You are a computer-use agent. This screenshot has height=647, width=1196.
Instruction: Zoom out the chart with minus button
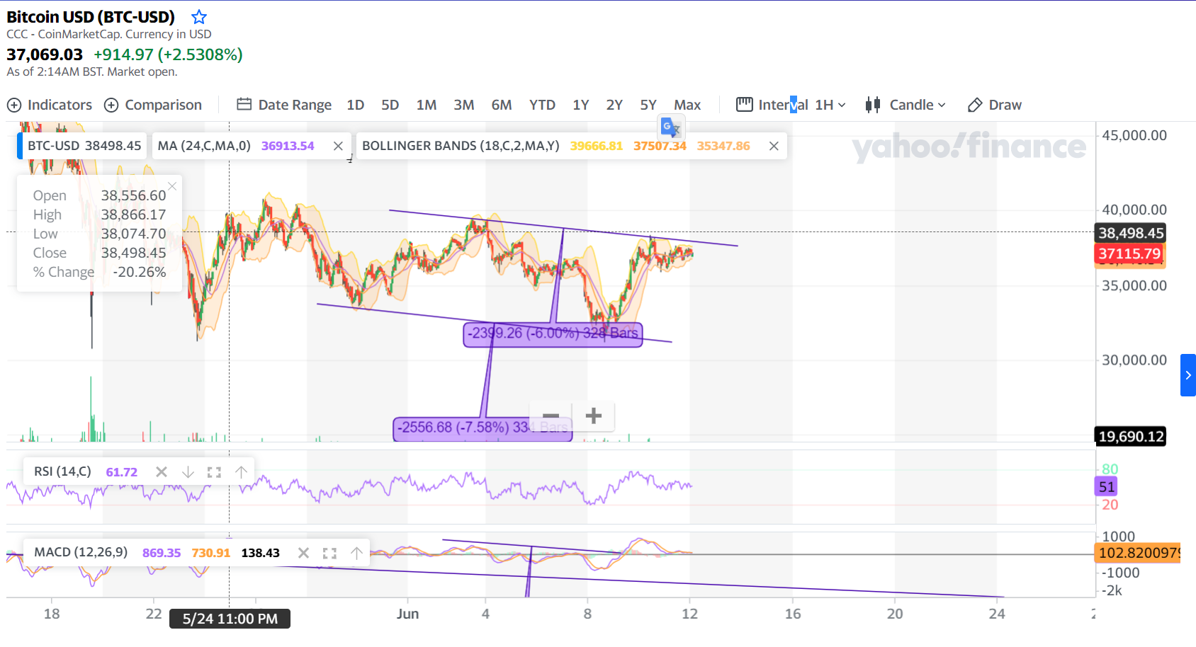click(x=551, y=416)
